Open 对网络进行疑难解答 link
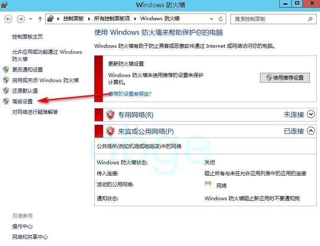 point(35,112)
